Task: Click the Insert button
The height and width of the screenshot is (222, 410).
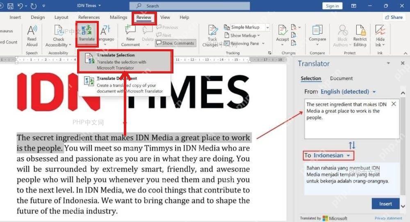Action: (385, 204)
